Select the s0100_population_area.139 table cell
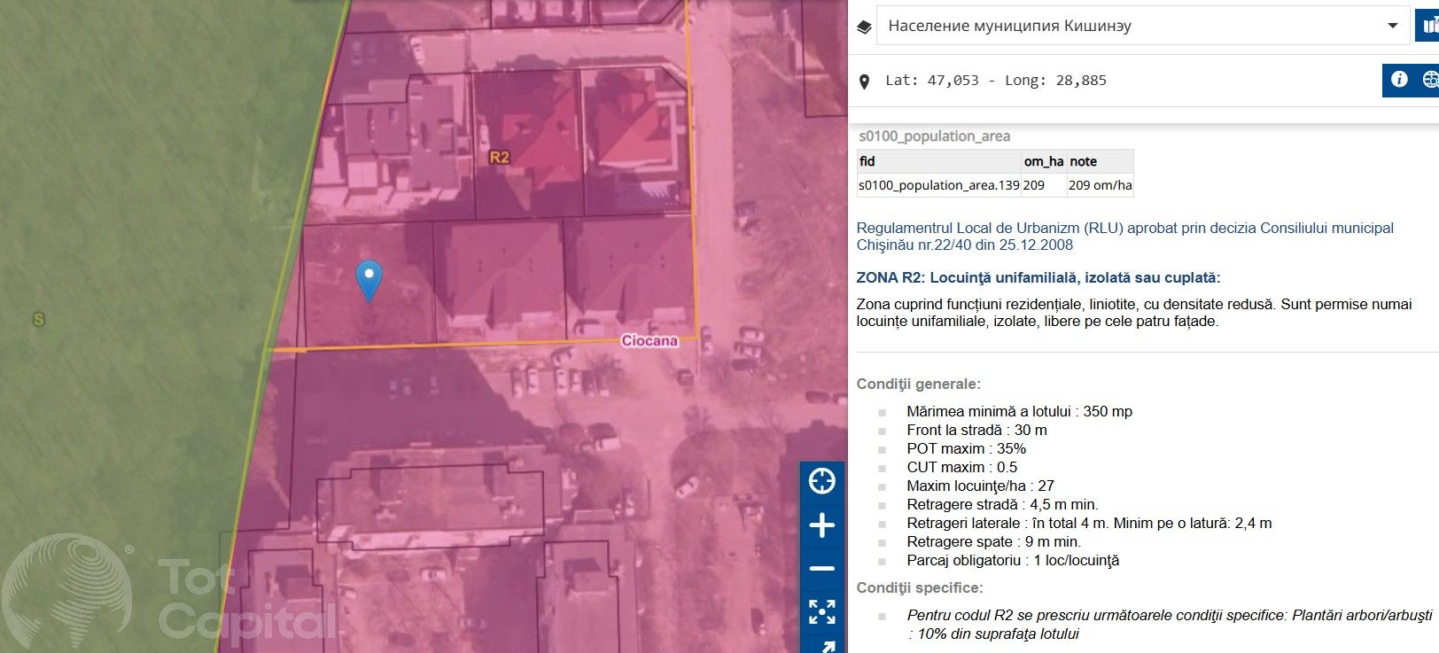Viewport: 1439px width, 653px height. 938,185
